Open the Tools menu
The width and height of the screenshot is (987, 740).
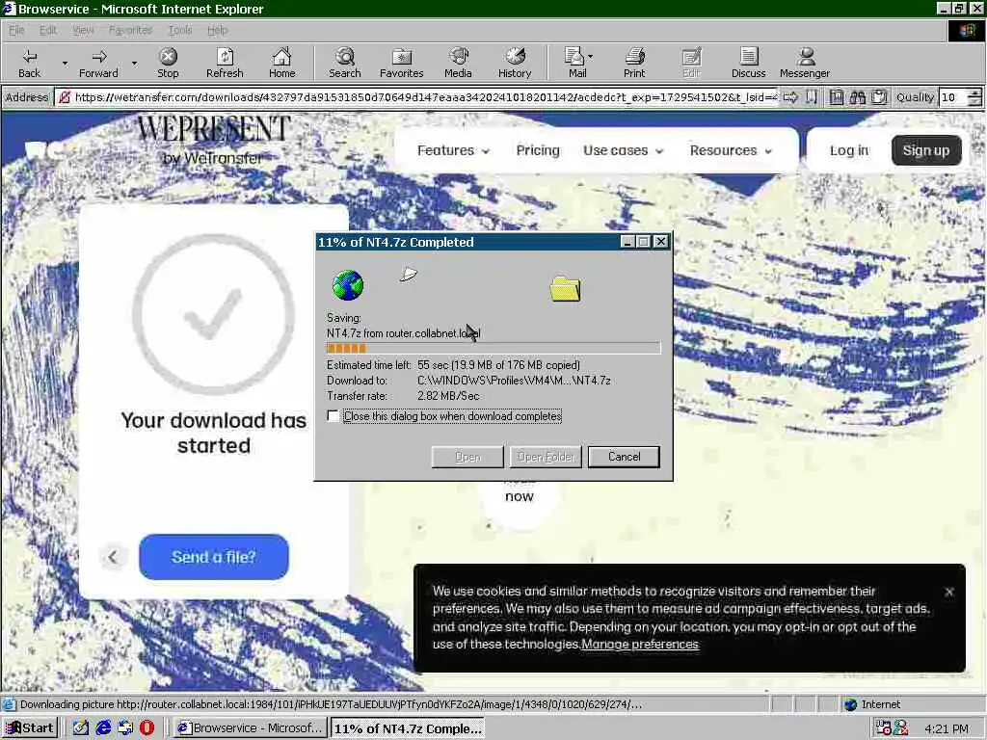click(x=180, y=30)
